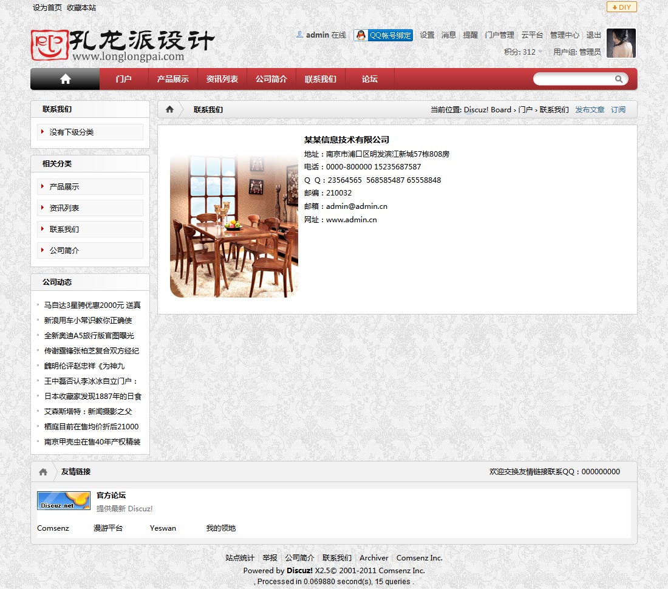Screen dimensions: 668x589
Task: Click Discuz! Board in breadcrumb
Action: [488, 109]
